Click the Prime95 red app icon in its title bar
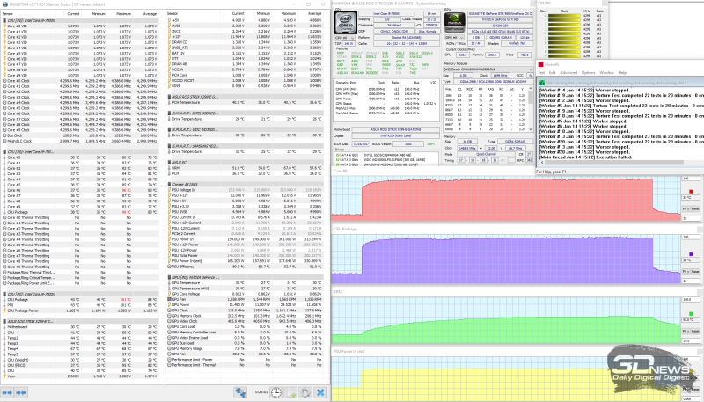The image size is (704, 402). [540, 64]
